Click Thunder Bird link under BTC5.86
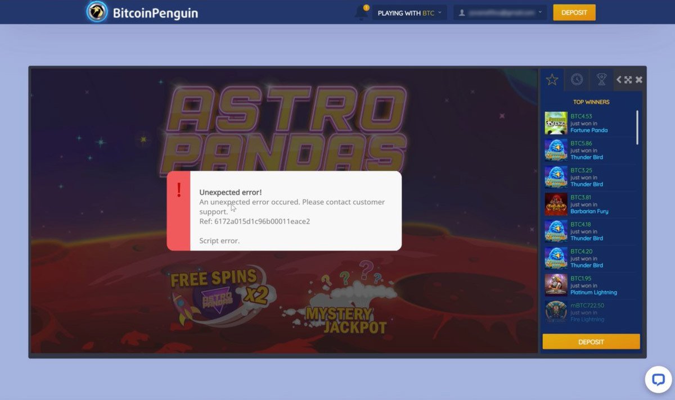 click(x=587, y=157)
